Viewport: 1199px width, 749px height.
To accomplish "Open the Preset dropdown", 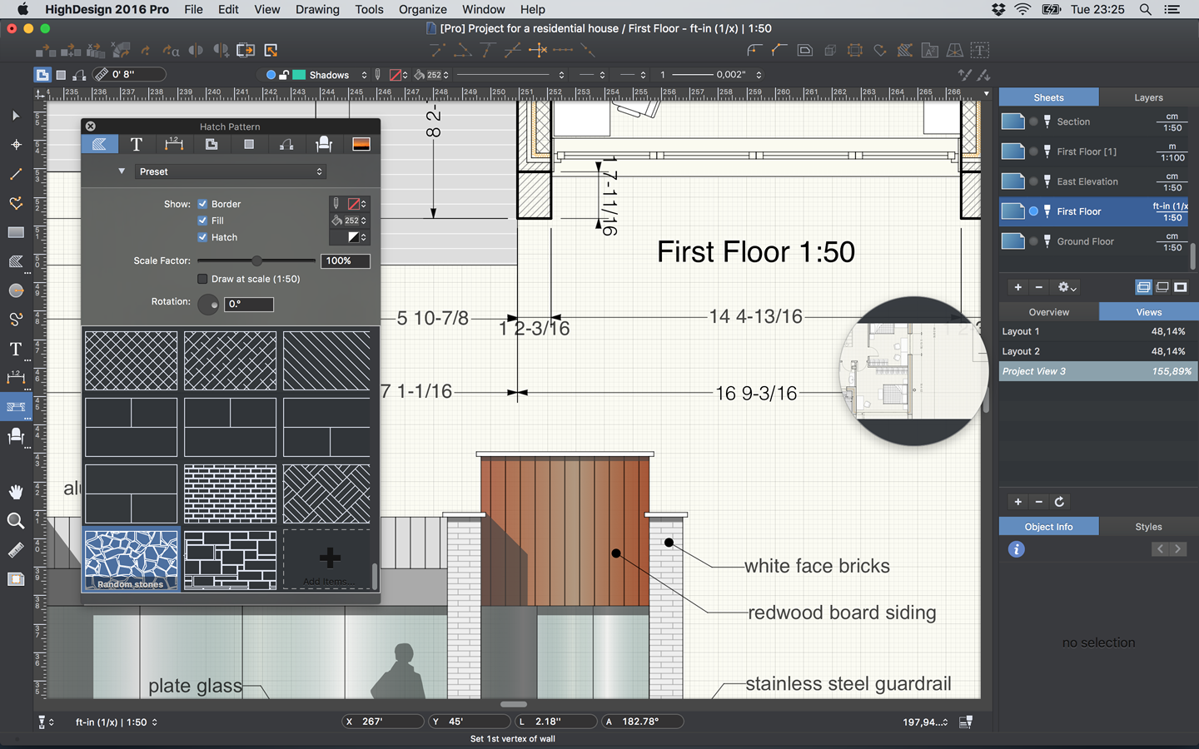I will [230, 171].
